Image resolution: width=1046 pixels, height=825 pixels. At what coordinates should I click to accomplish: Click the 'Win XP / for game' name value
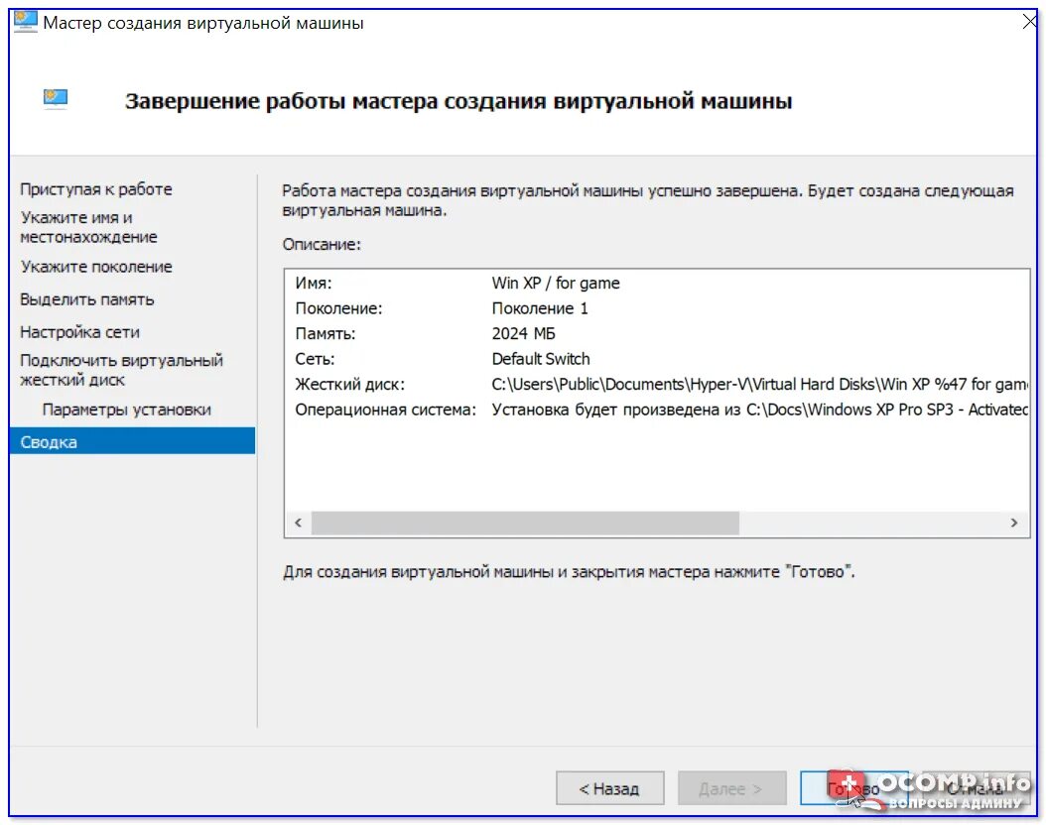pos(556,284)
